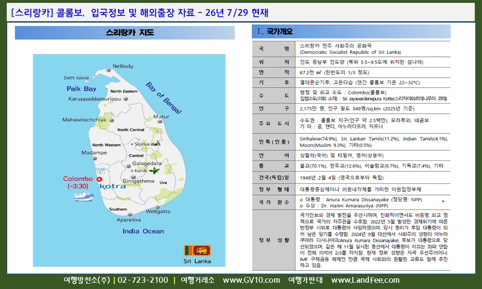Click the Madampe city marker dot
The width and height of the screenshot is (482, 289).
click(x=94, y=158)
